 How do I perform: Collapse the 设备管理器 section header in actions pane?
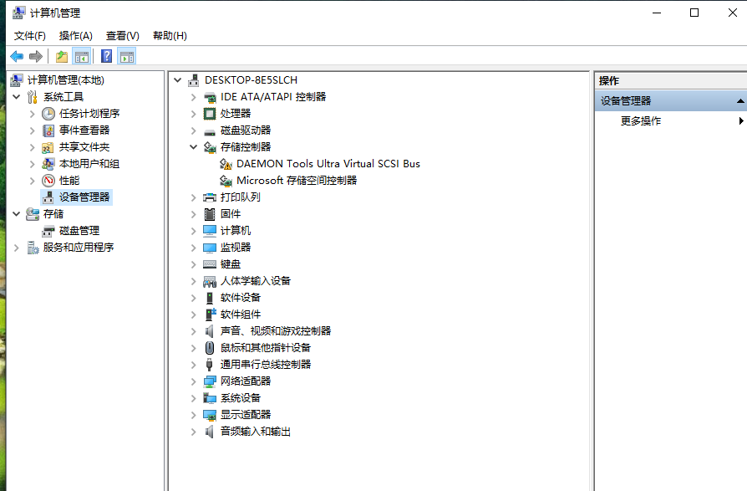point(739,101)
